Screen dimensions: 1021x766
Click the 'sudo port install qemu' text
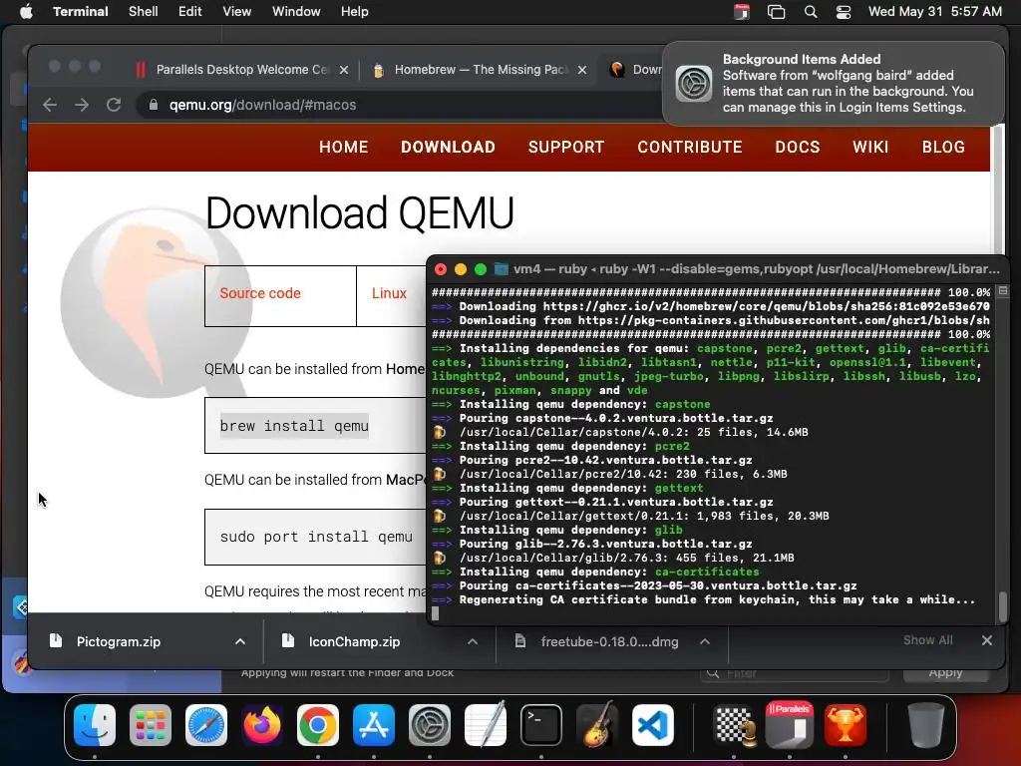point(316,537)
